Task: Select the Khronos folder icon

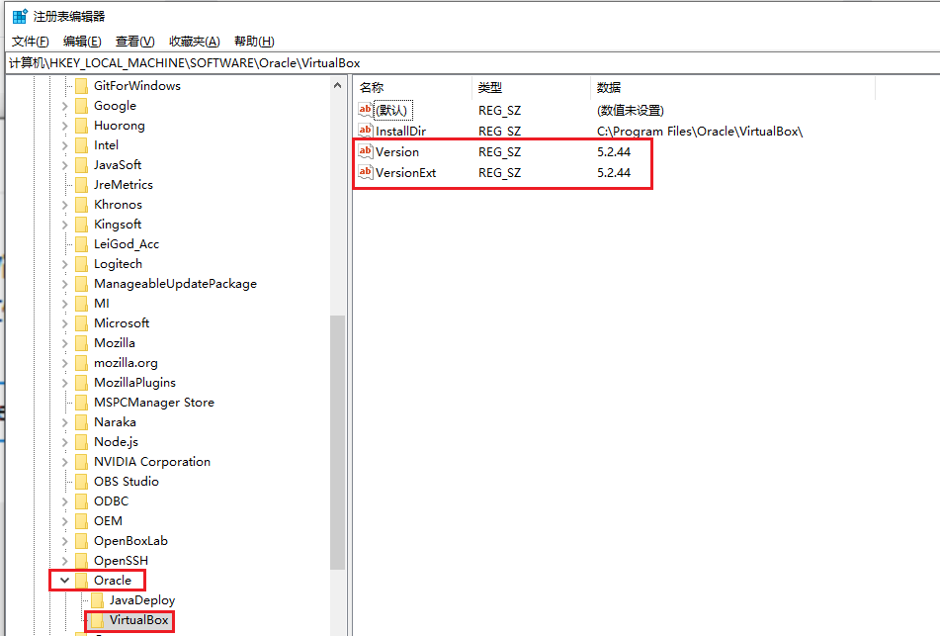Action: [81, 205]
